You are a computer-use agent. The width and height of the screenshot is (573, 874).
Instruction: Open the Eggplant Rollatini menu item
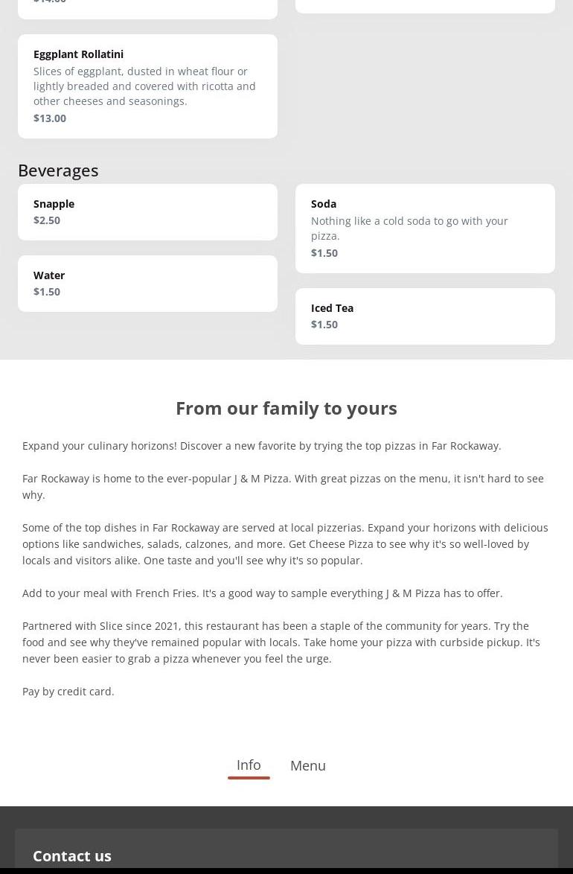click(78, 54)
